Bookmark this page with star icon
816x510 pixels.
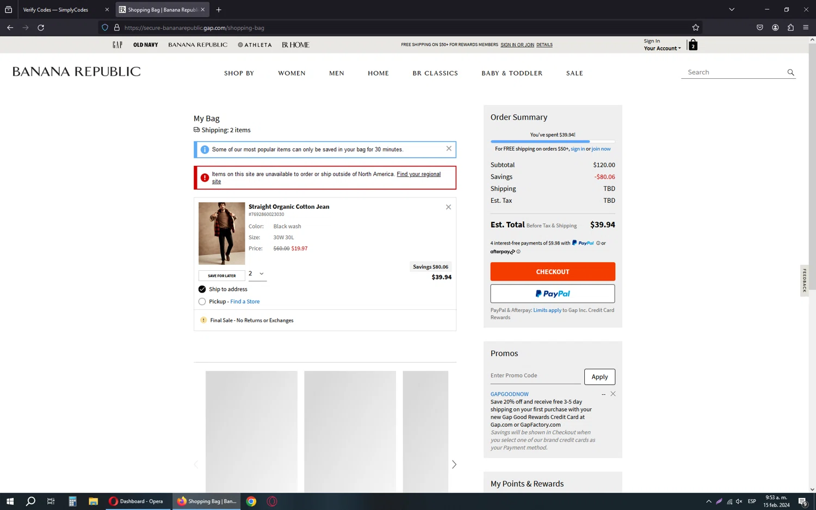695,28
